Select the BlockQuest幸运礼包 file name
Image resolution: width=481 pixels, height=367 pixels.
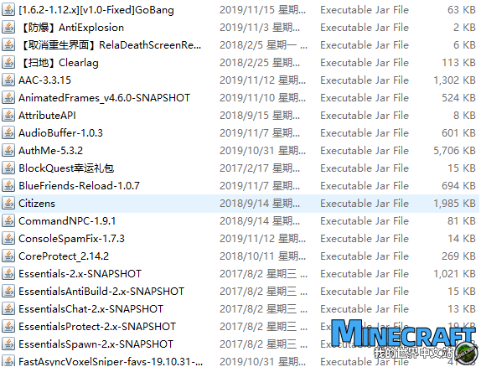pyautogui.click(x=66, y=168)
